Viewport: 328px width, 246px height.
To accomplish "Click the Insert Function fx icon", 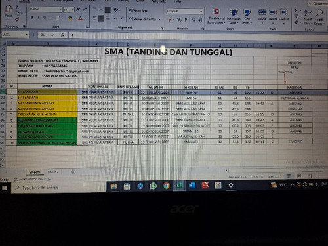I will point(62,35).
